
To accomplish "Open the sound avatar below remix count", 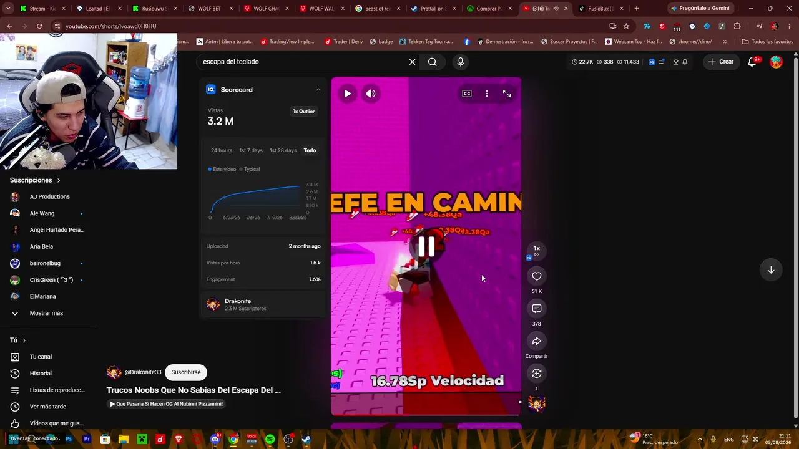I will click(537, 404).
